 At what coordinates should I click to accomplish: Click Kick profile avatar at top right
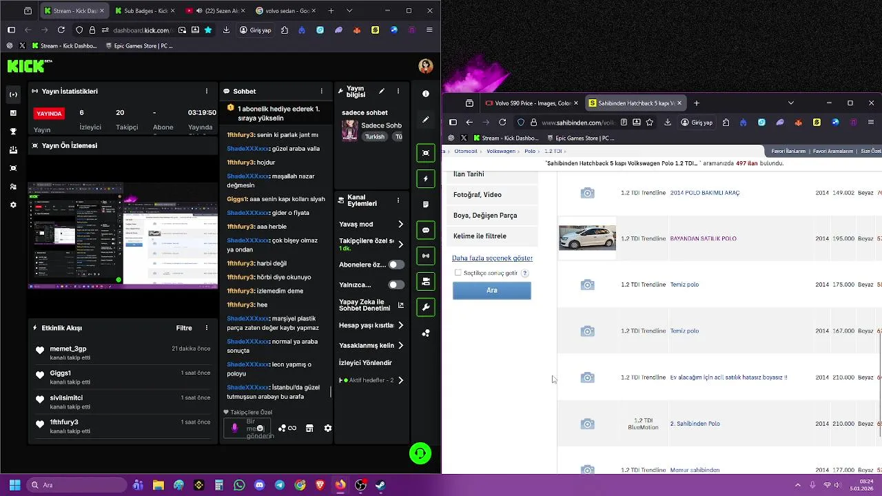(425, 66)
